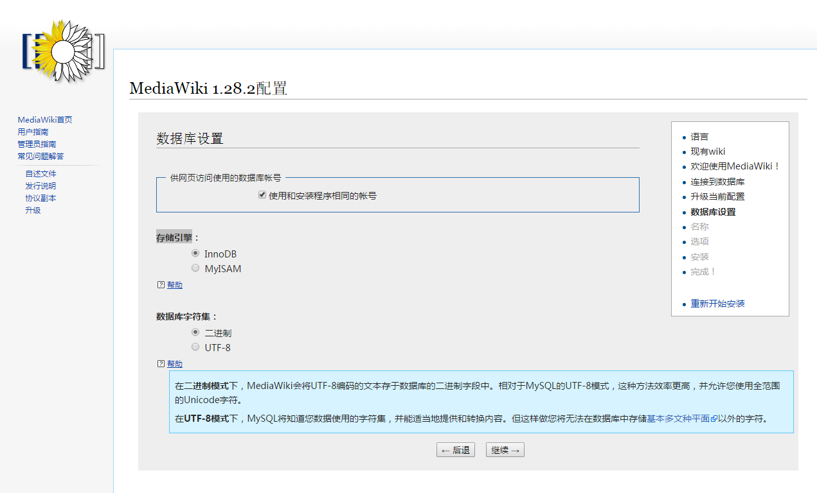Open 常见问题解答 in the sidebar
The width and height of the screenshot is (817, 493).
(40, 156)
